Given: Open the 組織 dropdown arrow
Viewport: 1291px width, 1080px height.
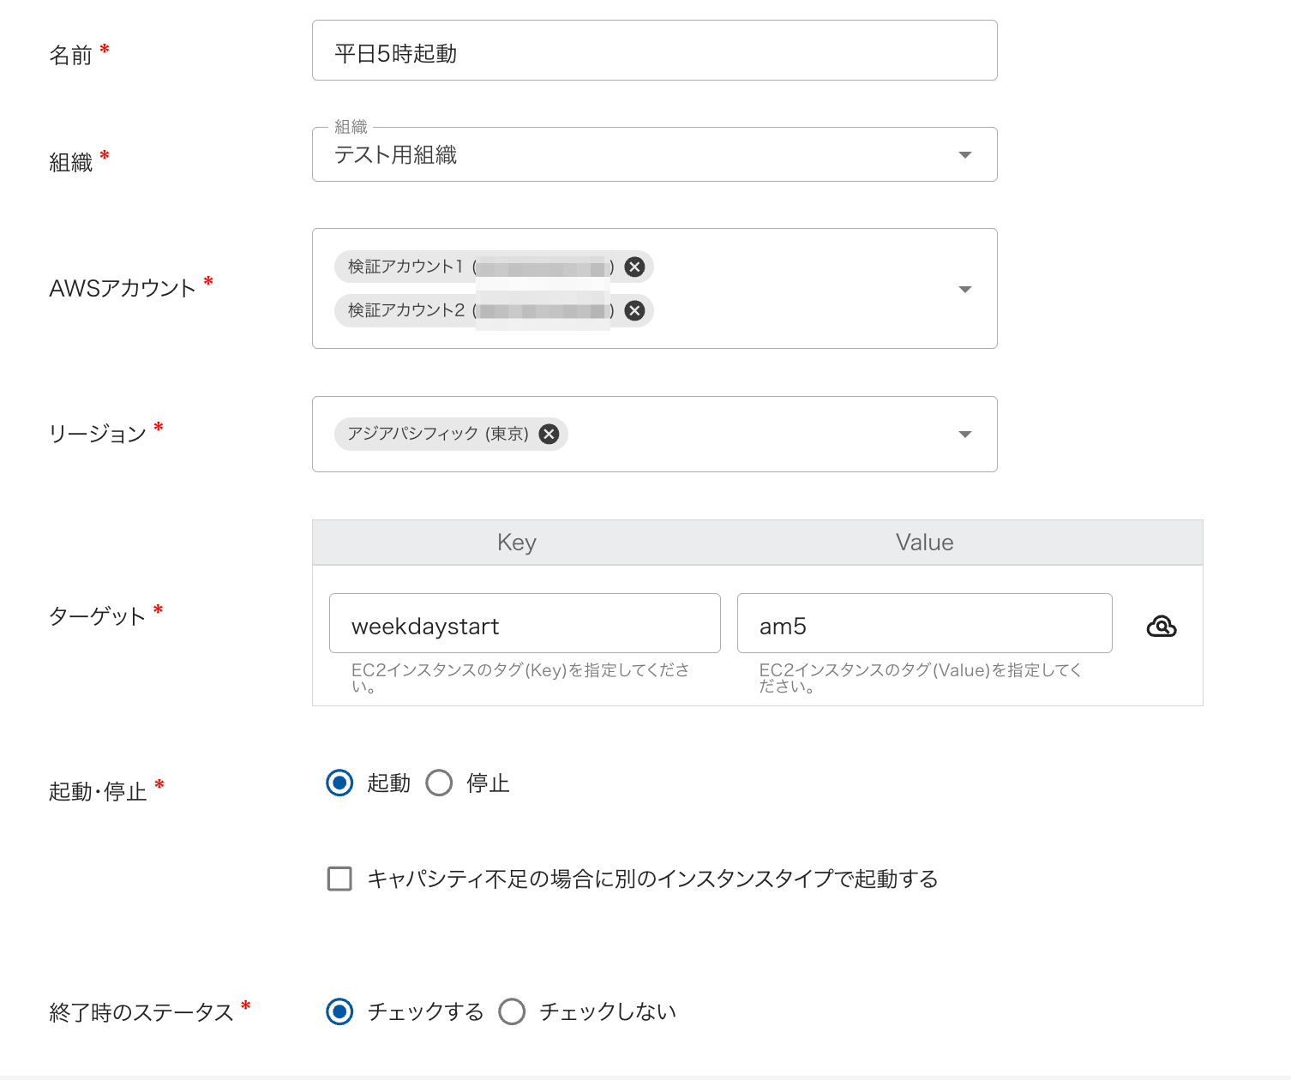Looking at the screenshot, I should pyautogui.click(x=965, y=155).
